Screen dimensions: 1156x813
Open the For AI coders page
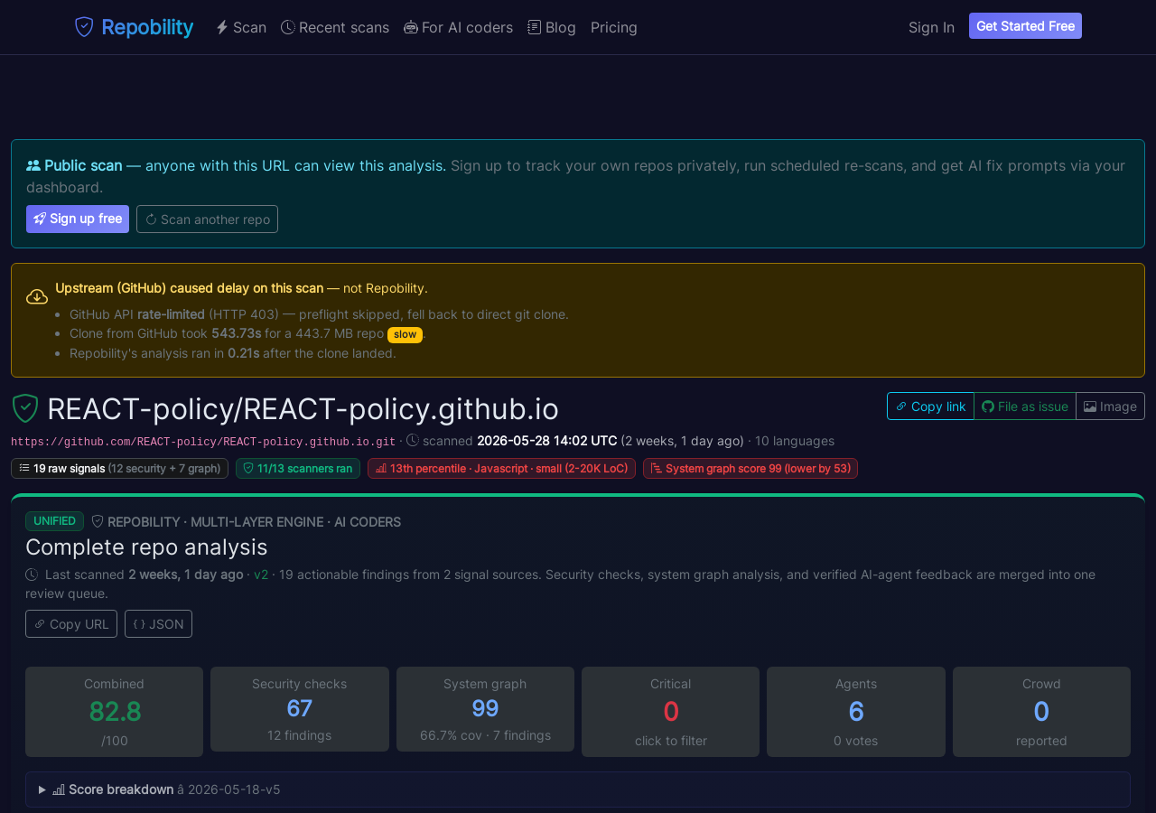(x=458, y=27)
